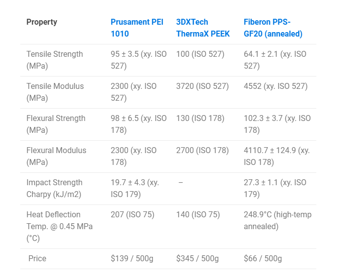Image resolution: width=342 pixels, height=280 pixels.
Task: Click the 207 (ISO 75) heat deflection cell
Action: tap(133, 214)
